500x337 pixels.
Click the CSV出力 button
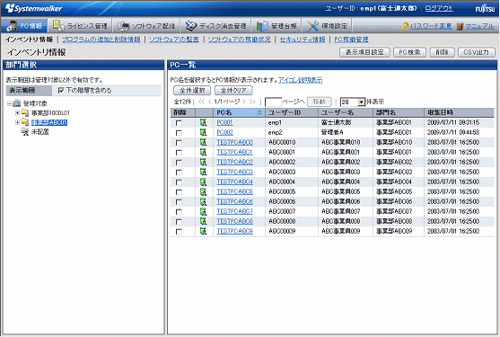point(477,52)
